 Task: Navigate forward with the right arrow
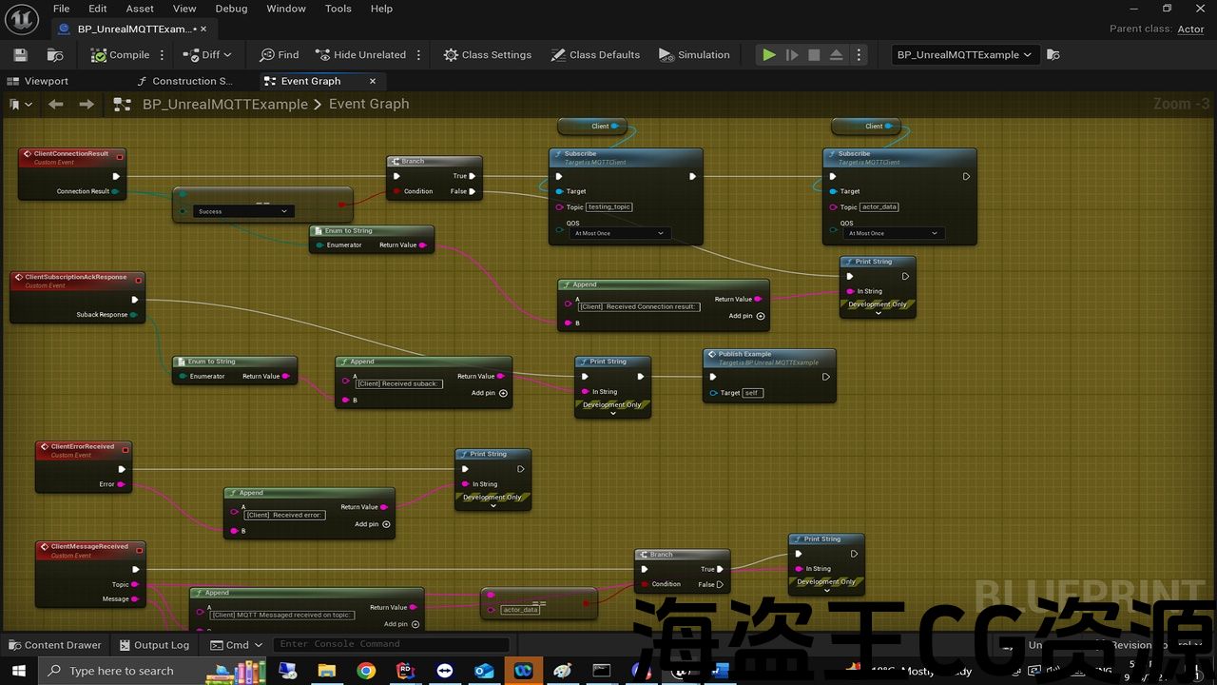click(x=87, y=105)
